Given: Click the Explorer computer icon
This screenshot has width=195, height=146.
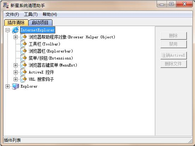Looking at the screenshot, I should 15,86.
